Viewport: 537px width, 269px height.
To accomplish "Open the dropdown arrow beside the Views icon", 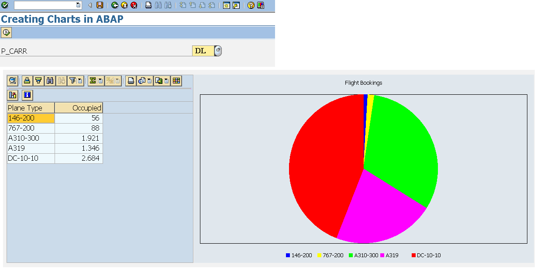I will 150,80.
